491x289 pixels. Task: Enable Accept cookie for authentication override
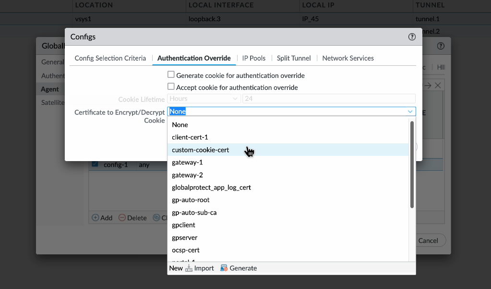(171, 87)
